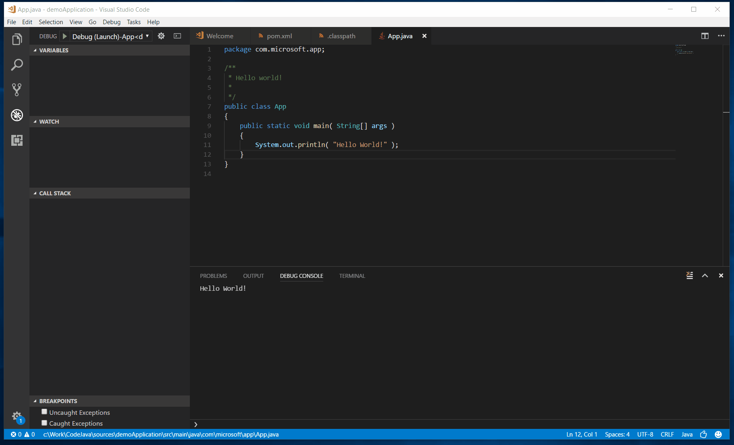Maximize the panel with the chevron
This screenshot has height=445, width=734.
(705, 275)
